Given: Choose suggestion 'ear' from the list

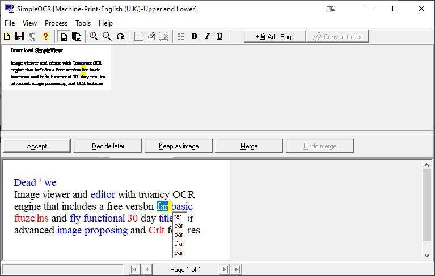Looking at the screenshot, I should 179,253.
